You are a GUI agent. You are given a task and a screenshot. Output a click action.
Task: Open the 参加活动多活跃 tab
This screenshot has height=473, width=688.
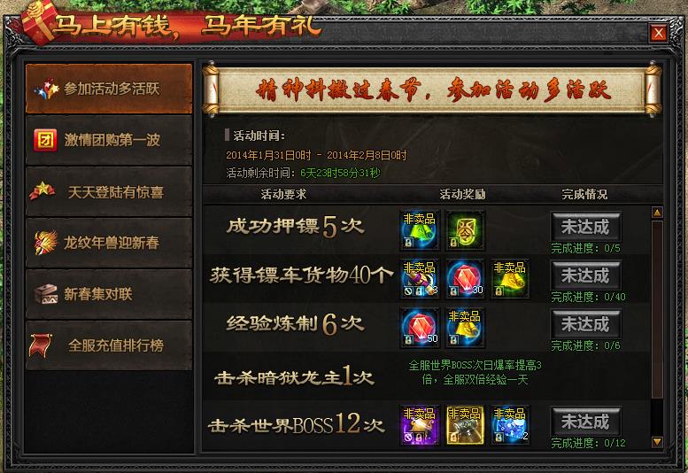point(109,89)
